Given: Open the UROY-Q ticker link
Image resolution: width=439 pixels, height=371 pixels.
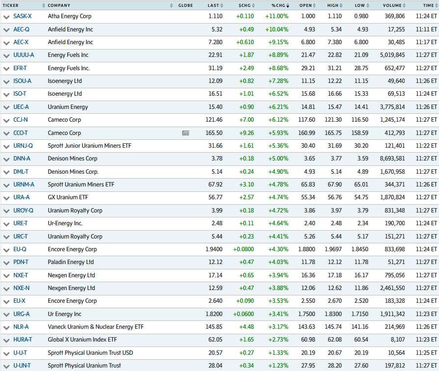Looking at the screenshot, I should coord(23,211).
